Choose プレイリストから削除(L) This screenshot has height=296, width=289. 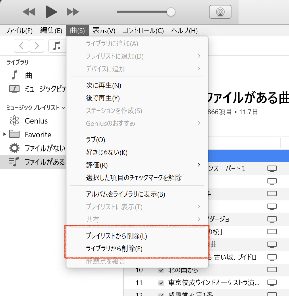coord(137,236)
